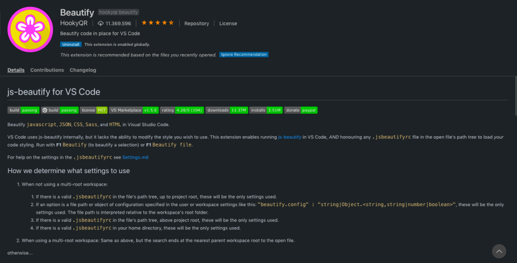Screen dimensions: 517x263
Task: Open the Settings.md link
Action: pyautogui.click(x=136, y=157)
